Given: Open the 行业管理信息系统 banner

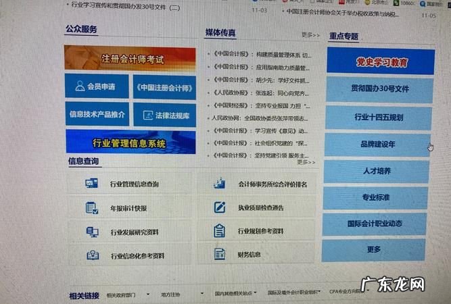Looking at the screenshot, I should 130,142.
